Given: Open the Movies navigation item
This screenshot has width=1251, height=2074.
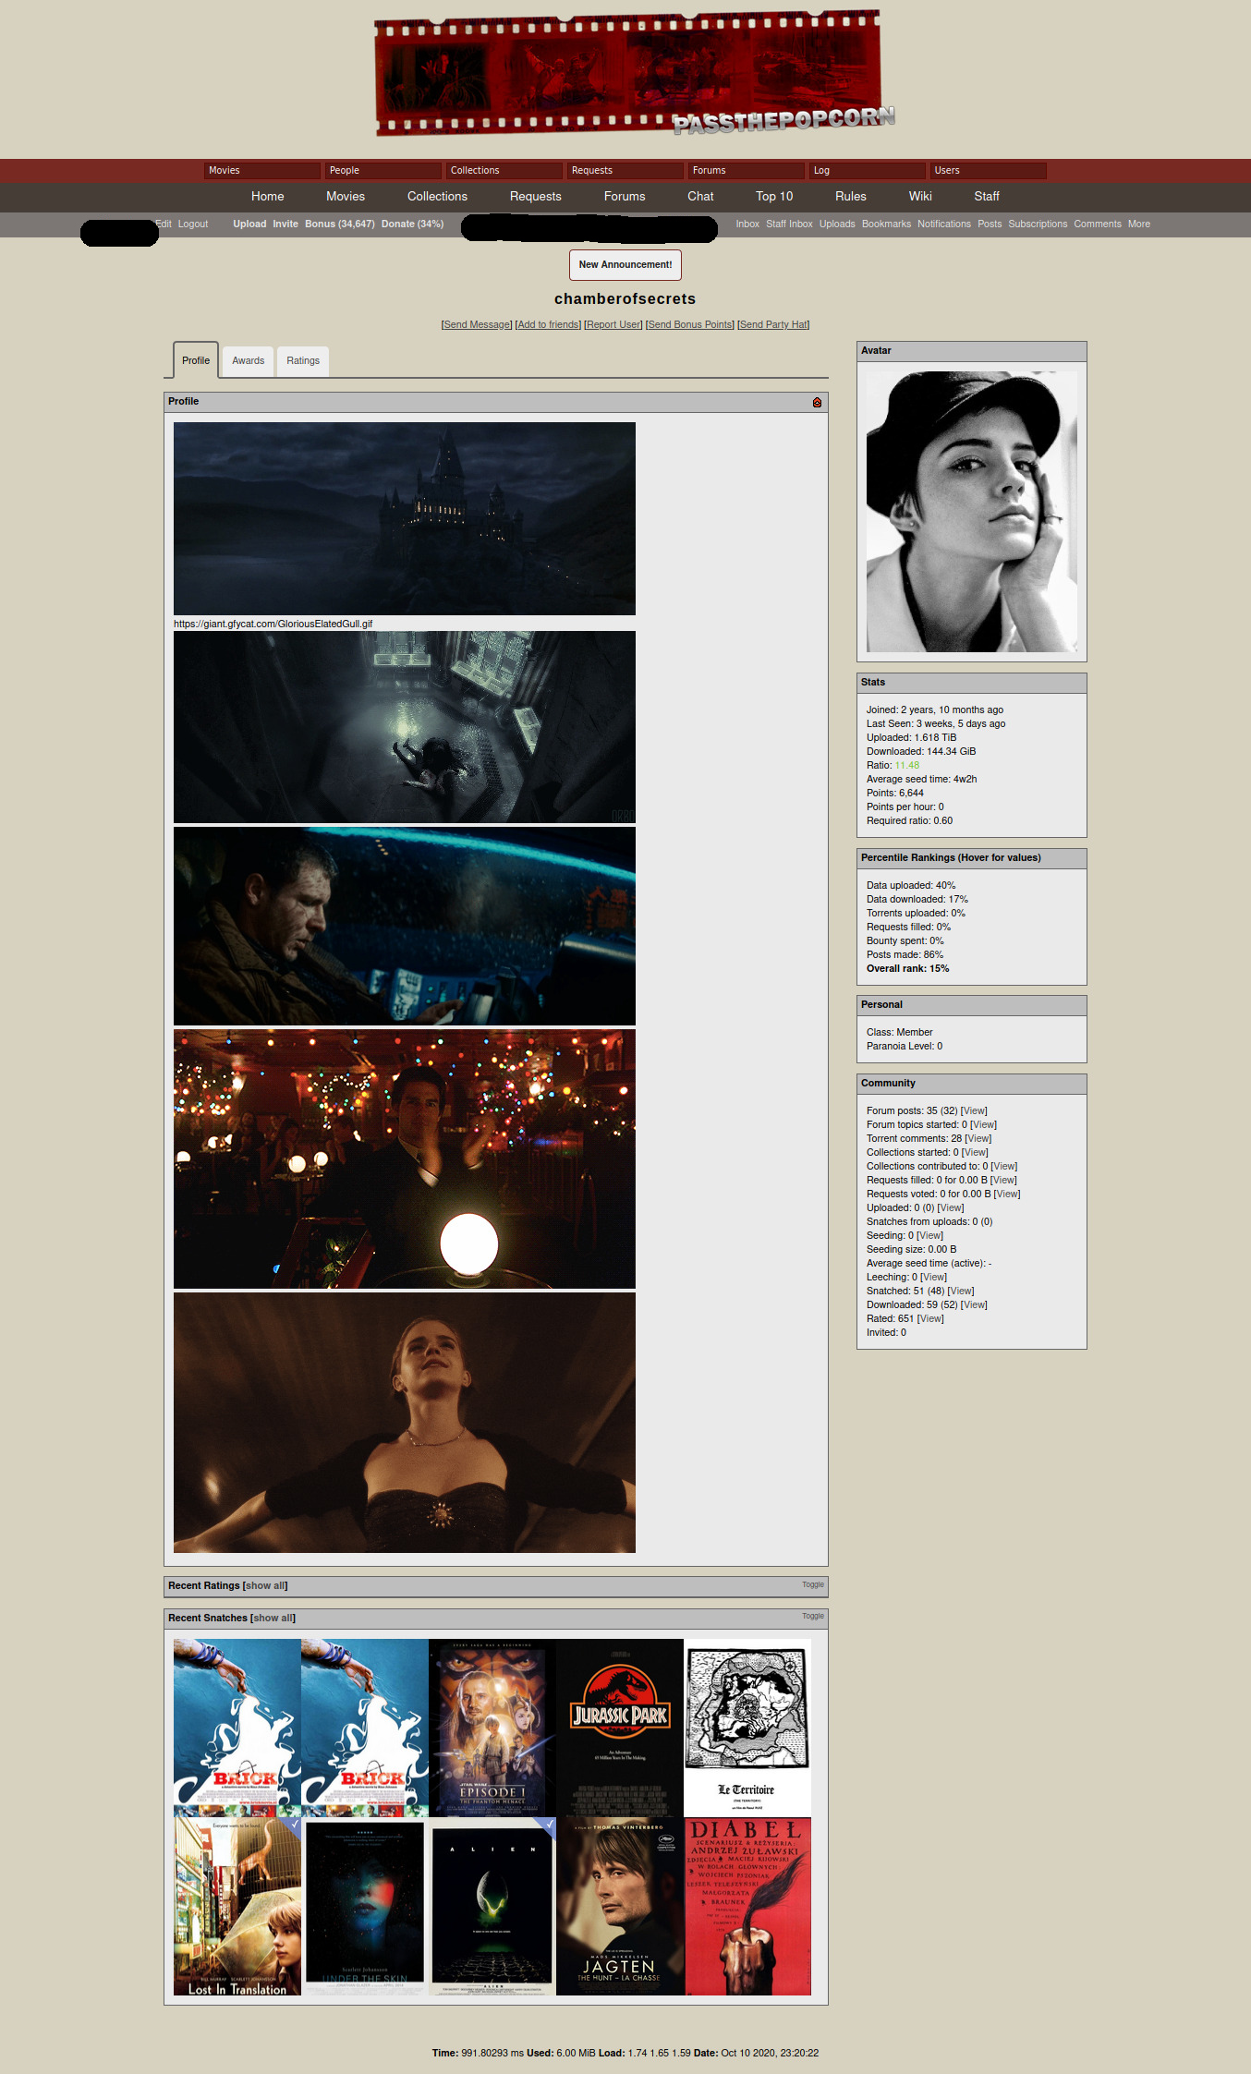Looking at the screenshot, I should coord(346,196).
